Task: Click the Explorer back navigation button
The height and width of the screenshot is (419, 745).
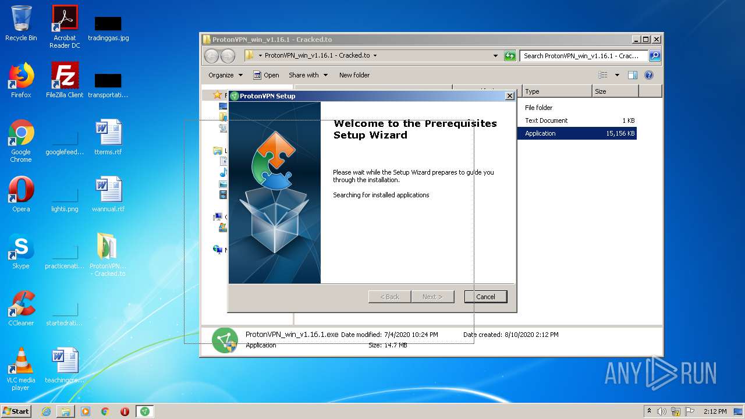Action: click(x=211, y=56)
